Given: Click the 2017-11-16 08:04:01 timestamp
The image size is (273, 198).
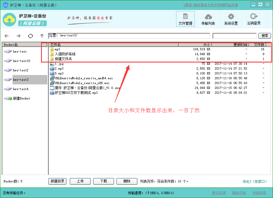Looking at the screenshot, I should pyautogui.click(x=231, y=93).
